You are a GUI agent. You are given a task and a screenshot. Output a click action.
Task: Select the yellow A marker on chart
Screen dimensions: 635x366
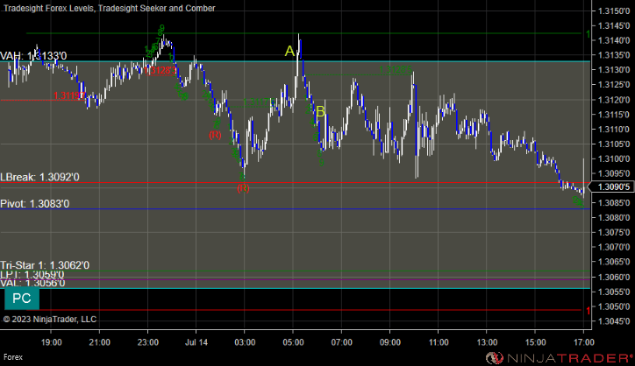click(289, 52)
